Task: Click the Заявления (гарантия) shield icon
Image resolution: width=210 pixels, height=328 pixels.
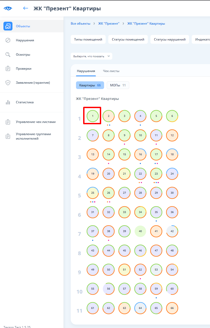Action: (x=8, y=83)
